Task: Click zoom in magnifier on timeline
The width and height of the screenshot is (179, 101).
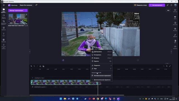Action: tap(167, 66)
